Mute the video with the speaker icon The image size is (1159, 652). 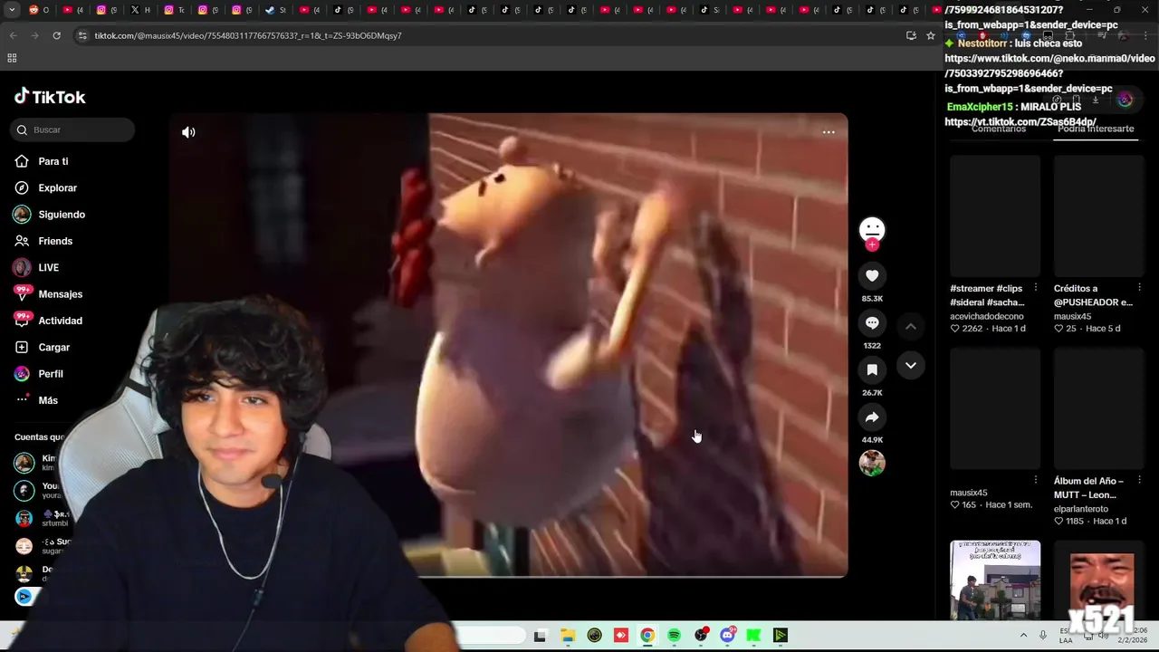click(188, 132)
